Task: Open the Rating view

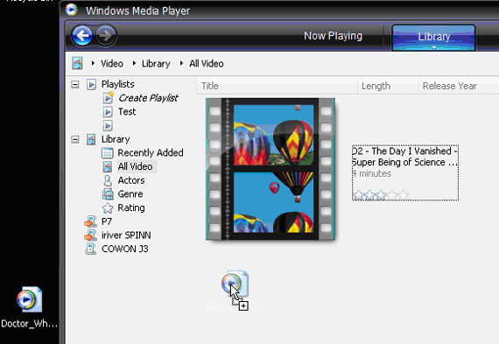Action: (x=131, y=208)
